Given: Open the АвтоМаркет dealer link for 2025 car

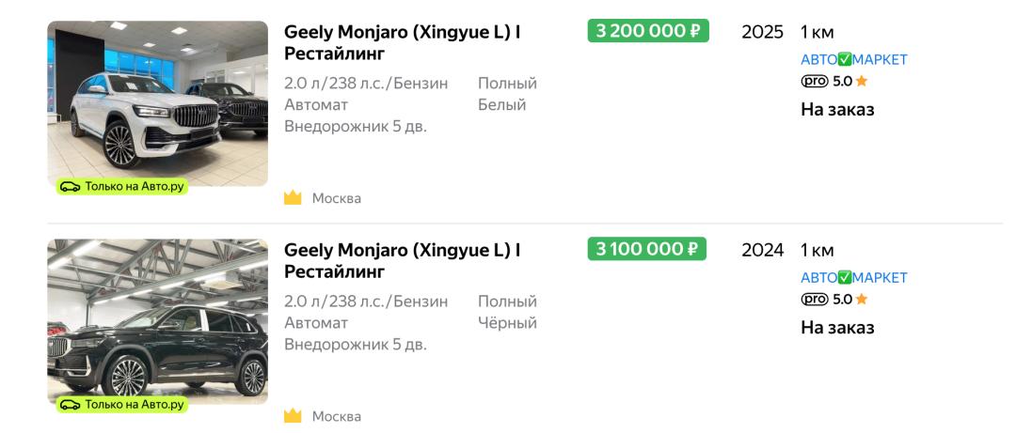Looking at the screenshot, I should 853,60.
